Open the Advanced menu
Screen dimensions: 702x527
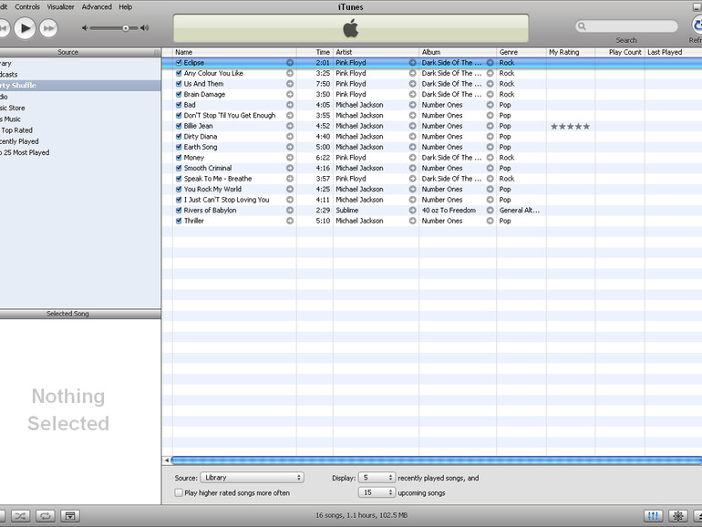pos(97,6)
